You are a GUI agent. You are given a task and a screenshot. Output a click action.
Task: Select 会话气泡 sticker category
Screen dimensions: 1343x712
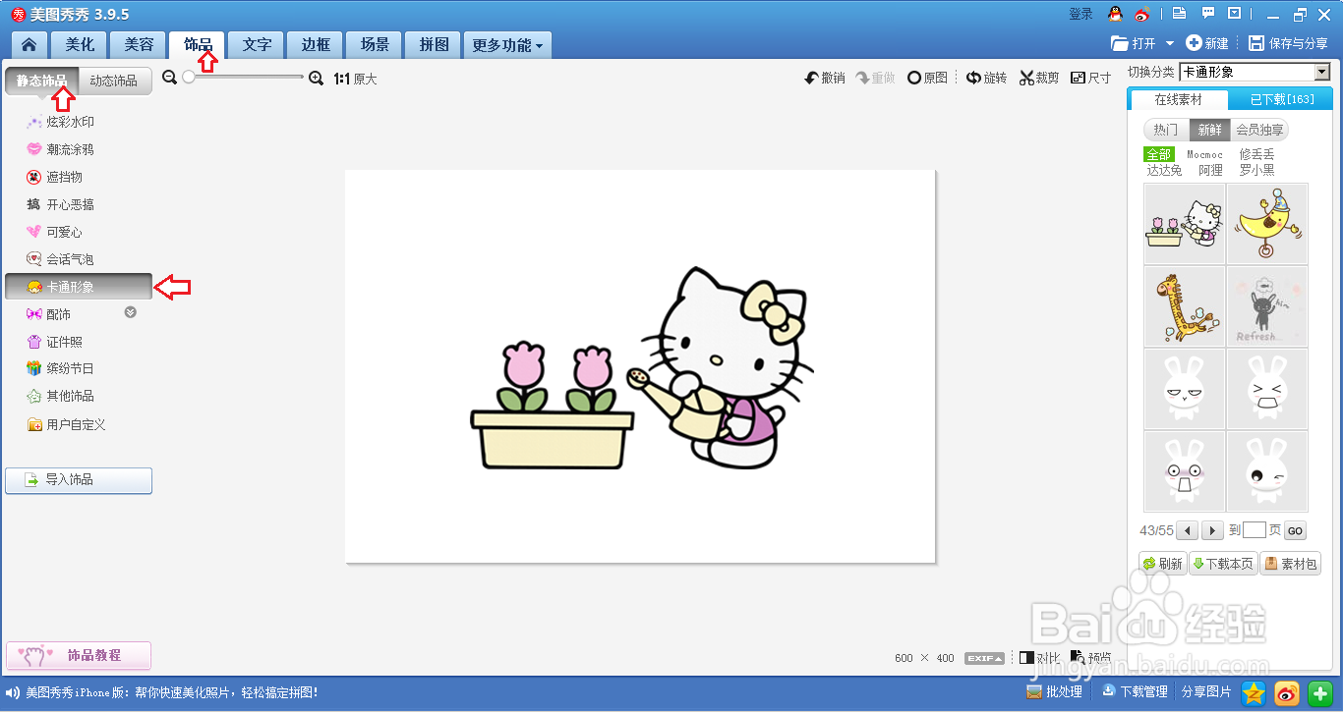(61, 259)
